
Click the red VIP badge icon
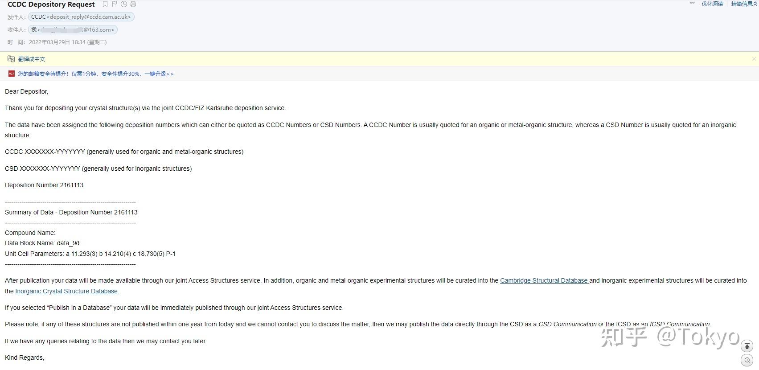12,74
